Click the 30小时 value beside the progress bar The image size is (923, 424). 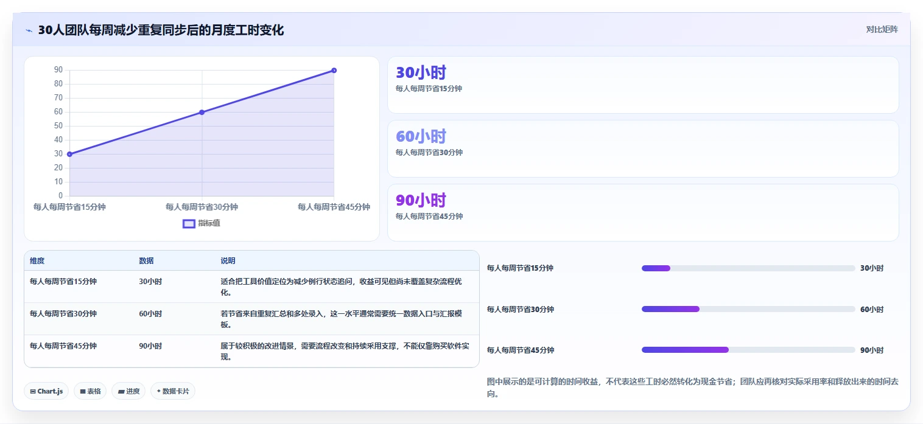[x=872, y=268]
